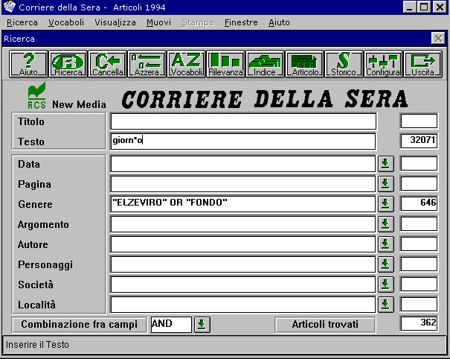The width and height of the screenshot is (450, 359).
Task: Exit via the Uscita toolbar button
Action: coord(422,64)
